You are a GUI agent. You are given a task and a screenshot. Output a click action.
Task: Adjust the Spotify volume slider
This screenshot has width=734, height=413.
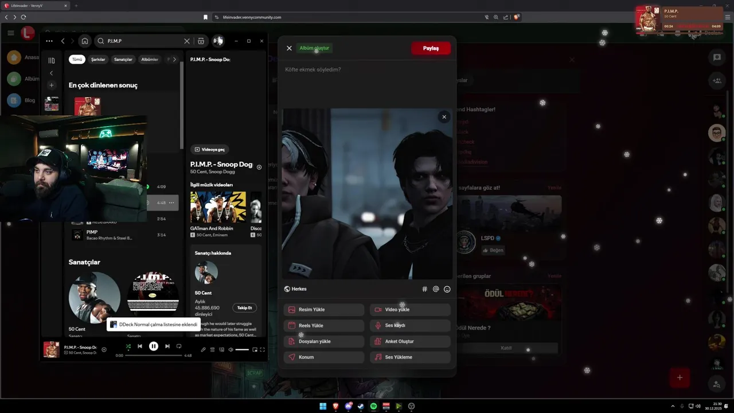pyautogui.click(x=242, y=349)
